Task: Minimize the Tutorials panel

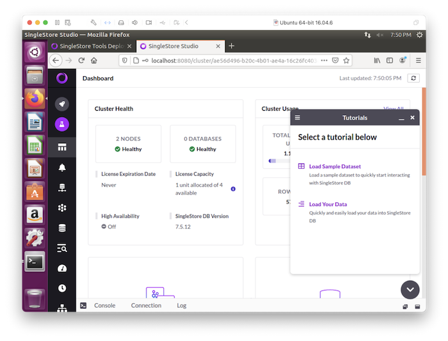Action: pos(401,118)
